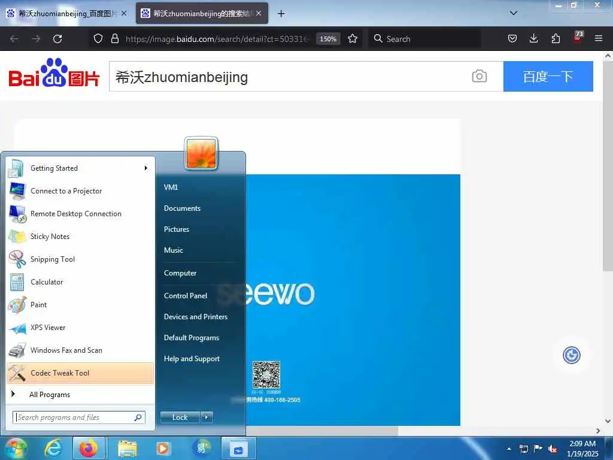Open Paint application
This screenshot has width=613, height=460.
coord(80,305)
